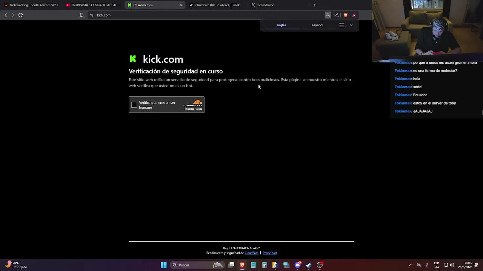Open the Discord icon on the taskbar

[x=297, y=265]
